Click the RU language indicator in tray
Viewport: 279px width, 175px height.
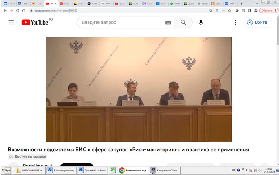coord(233,170)
